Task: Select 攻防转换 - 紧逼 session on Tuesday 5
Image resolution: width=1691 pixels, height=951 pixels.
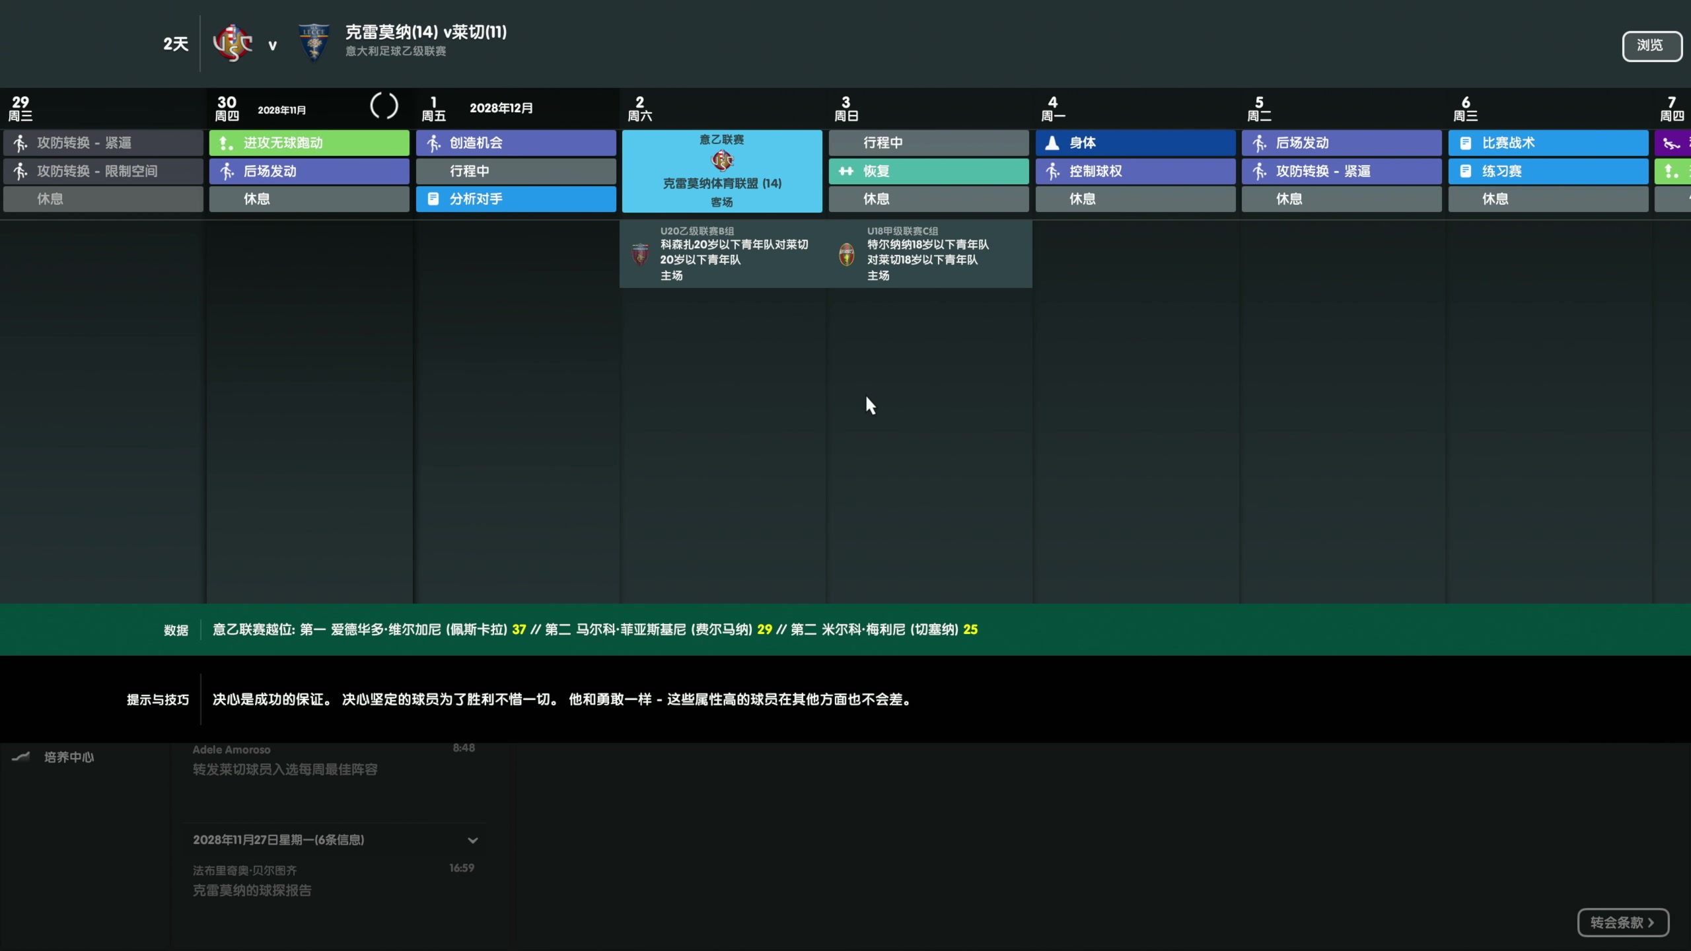Action: tap(1342, 171)
